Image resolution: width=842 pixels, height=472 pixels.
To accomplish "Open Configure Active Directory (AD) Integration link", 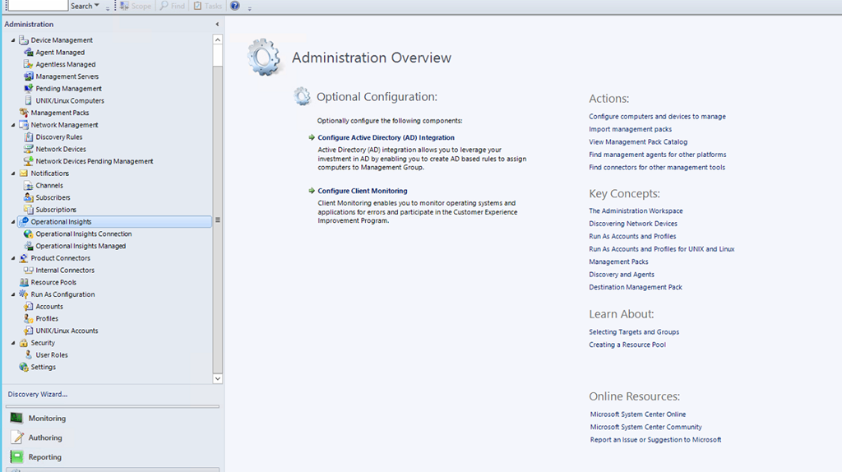I will pos(386,138).
